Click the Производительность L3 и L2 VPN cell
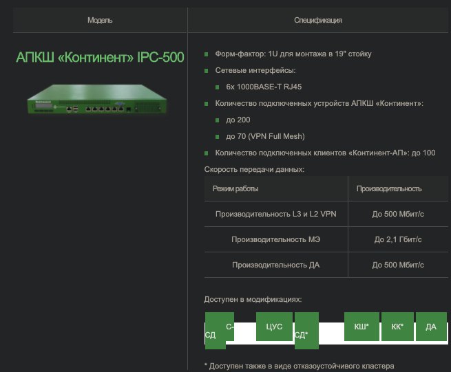Viewport: 451px width, 372px height. [276, 214]
